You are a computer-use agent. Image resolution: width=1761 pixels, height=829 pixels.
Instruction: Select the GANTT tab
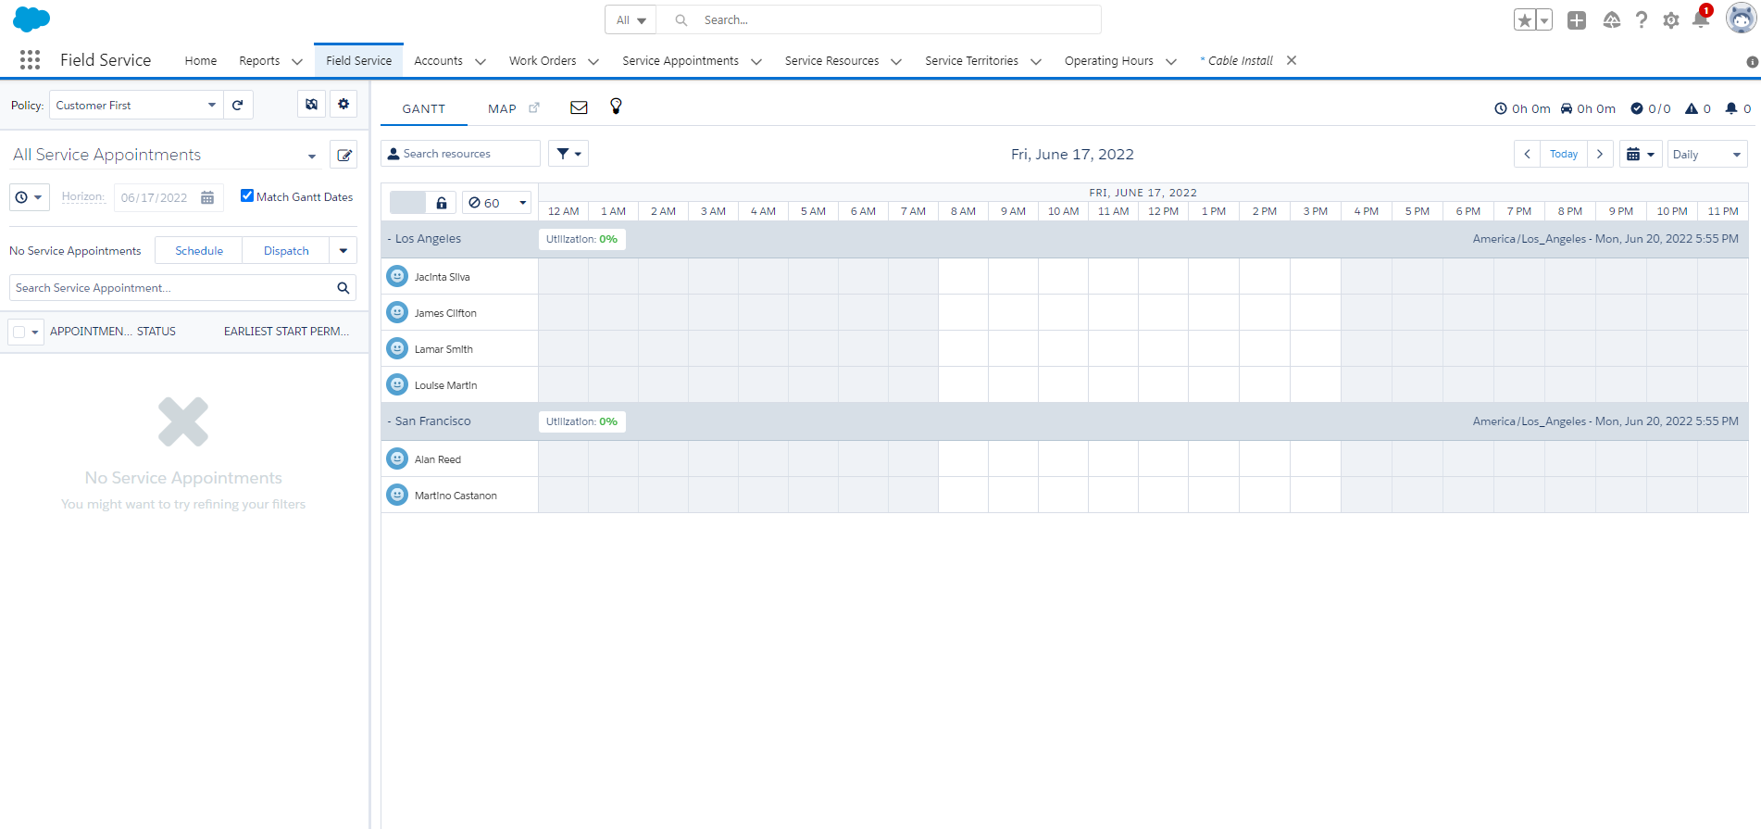click(x=424, y=108)
